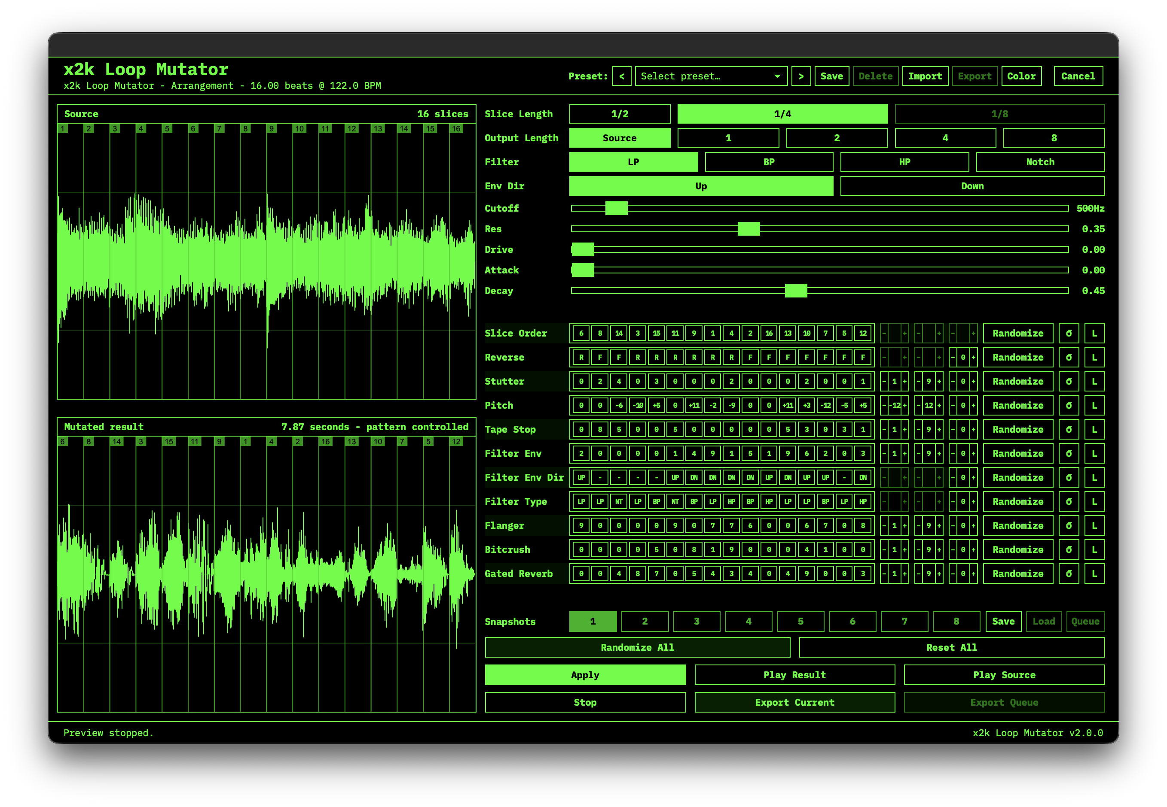The image size is (1167, 807).
Task: Increase Stutter stepper showing 1
Action: 905,381
